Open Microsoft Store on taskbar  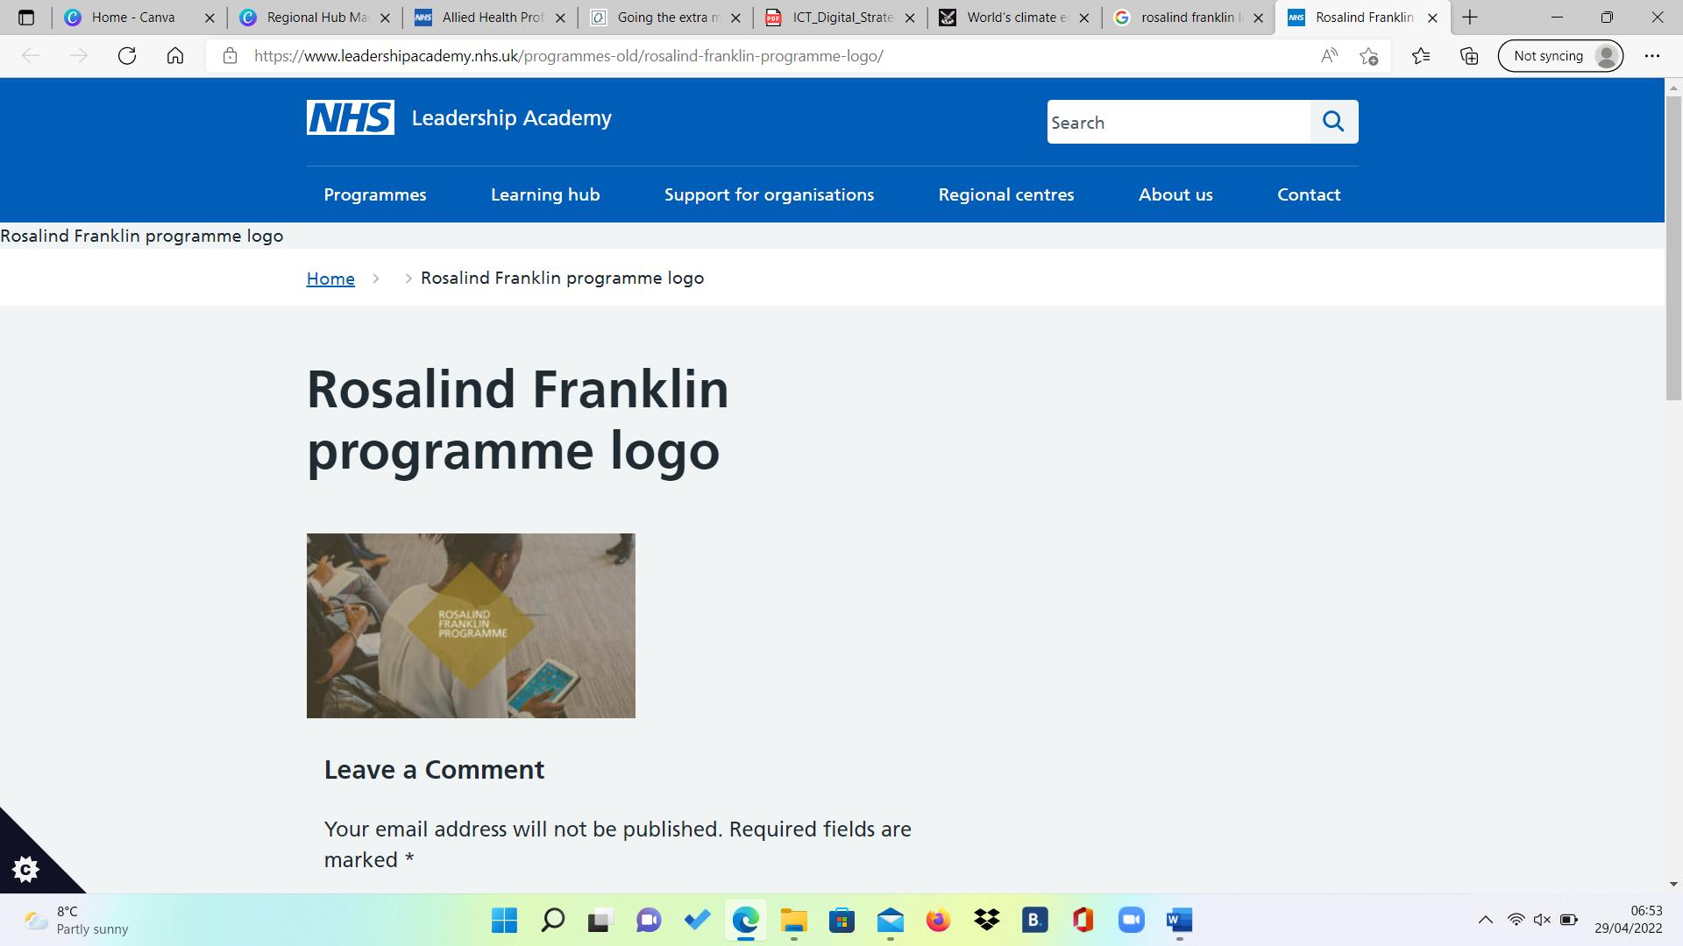pyautogui.click(x=841, y=921)
